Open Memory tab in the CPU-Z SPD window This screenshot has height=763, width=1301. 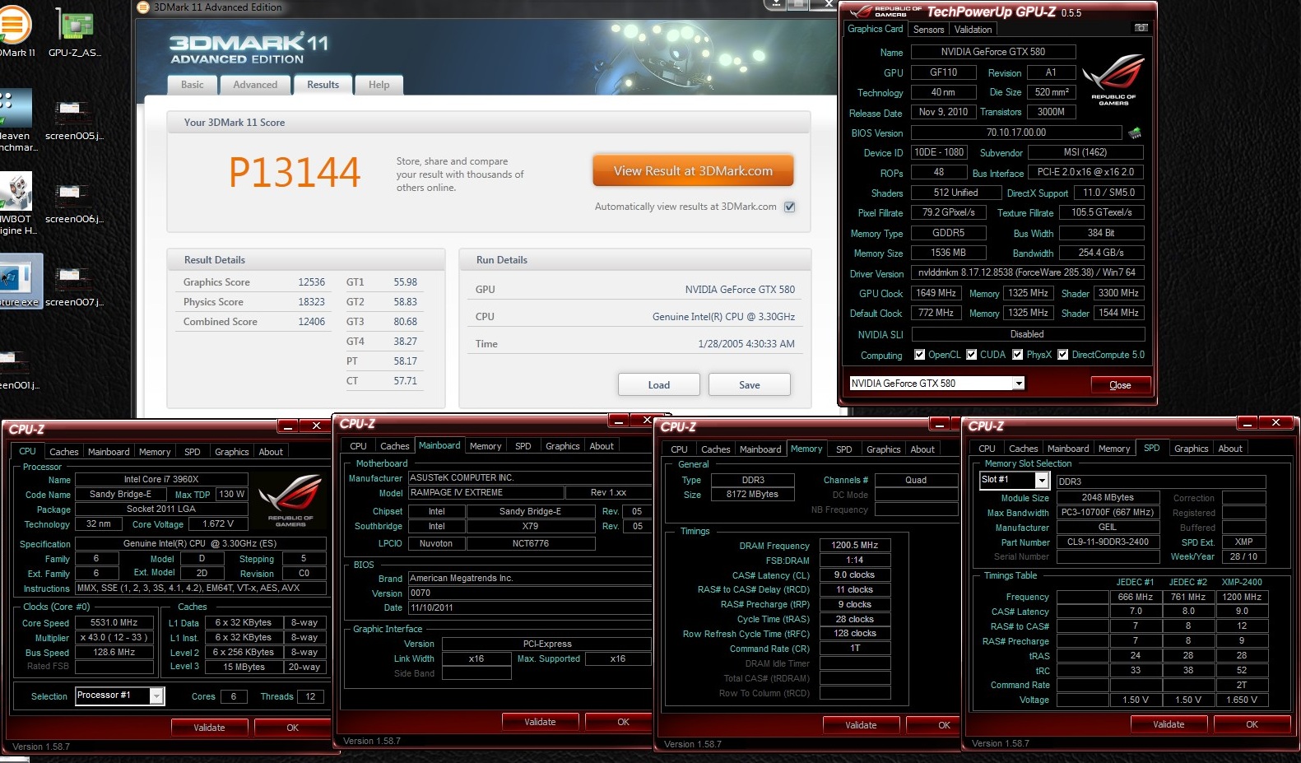(1114, 449)
